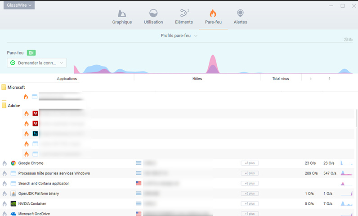Click the Google Chrome app icon
The height and width of the screenshot is (216, 358).
(x=13, y=163)
